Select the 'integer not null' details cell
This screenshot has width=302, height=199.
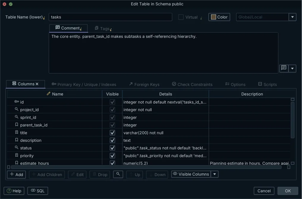(x=166, y=110)
